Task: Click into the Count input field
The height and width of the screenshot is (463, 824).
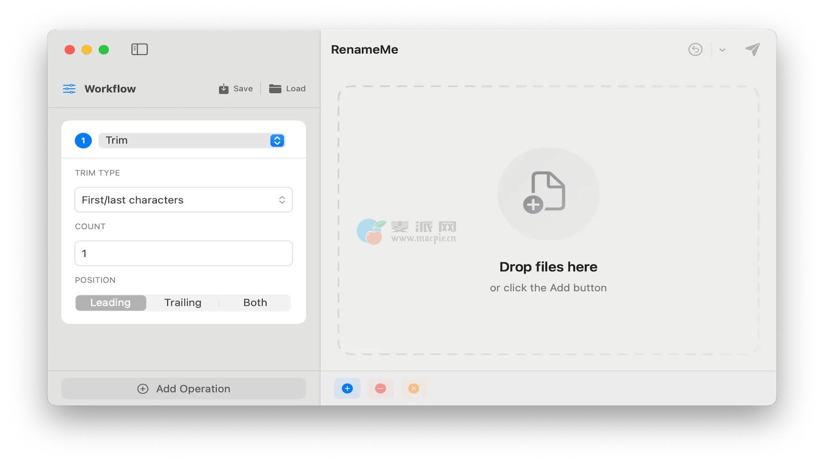Action: (183, 253)
